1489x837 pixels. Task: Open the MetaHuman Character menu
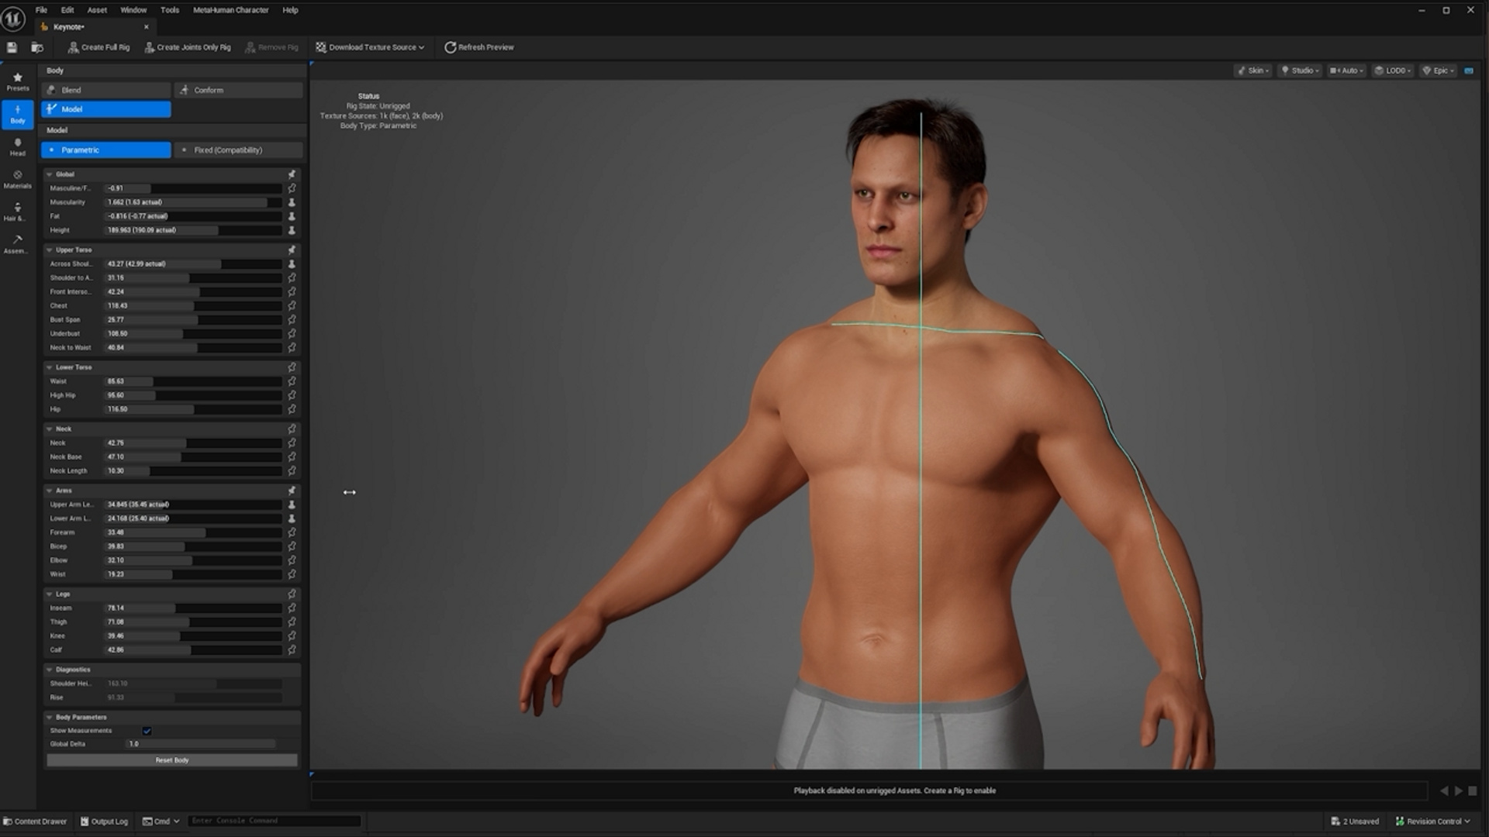click(x=230, y=10)
